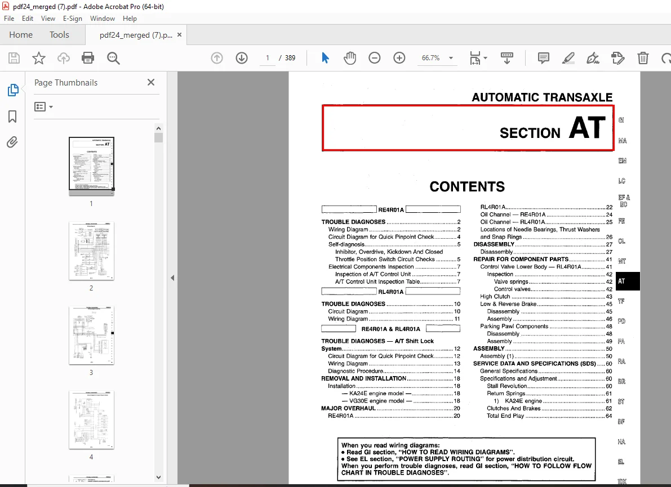Open the zoom level dropdown
Screen dimensions: 671x487
(451, 58)
